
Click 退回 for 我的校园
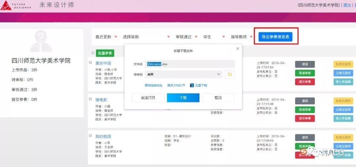tap(305, 137)
